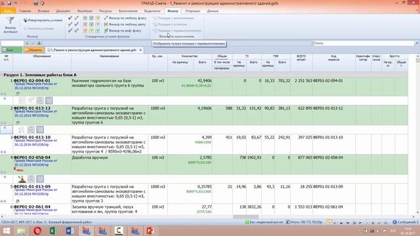Open Word from the taskbar

(70, 231)
